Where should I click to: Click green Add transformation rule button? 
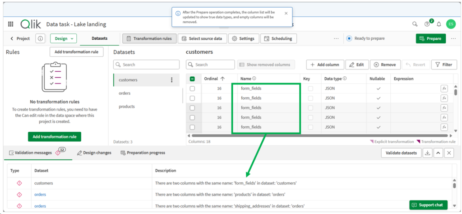coord(55,137)
